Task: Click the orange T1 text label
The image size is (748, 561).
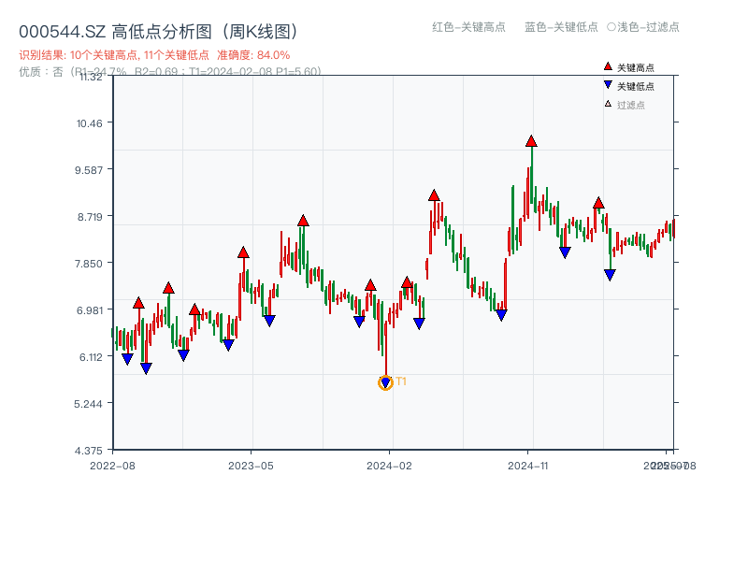Action: [x=401, y=381]
